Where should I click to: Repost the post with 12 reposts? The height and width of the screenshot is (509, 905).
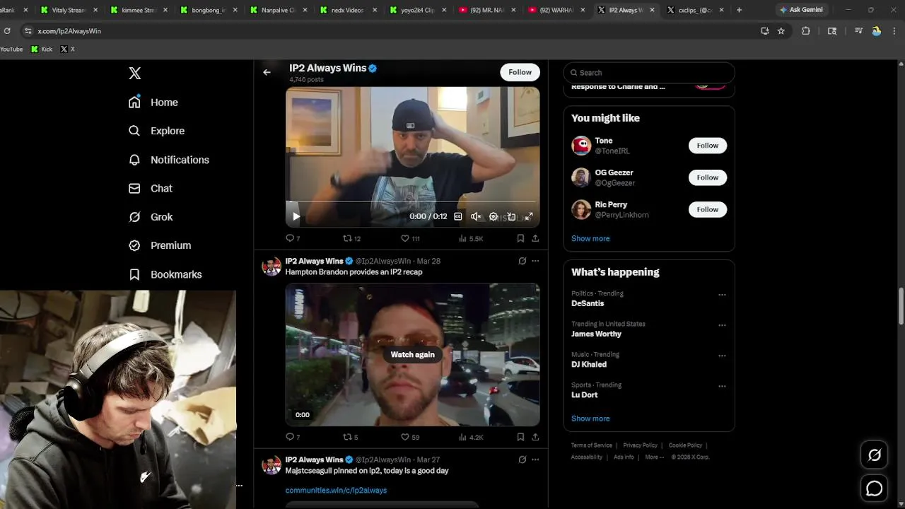(351, 238)
